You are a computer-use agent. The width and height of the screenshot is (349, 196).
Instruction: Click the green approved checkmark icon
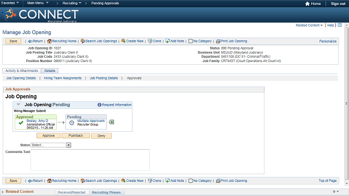pos(21,122)
